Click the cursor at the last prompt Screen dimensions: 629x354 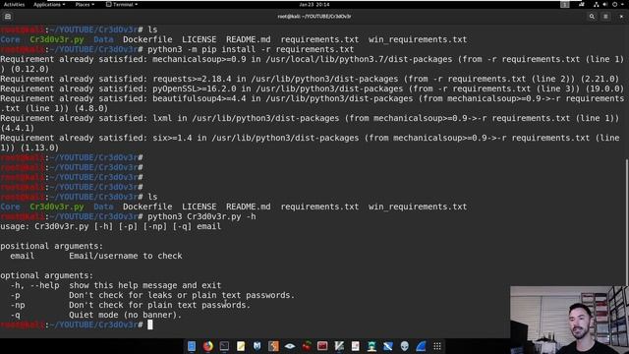[150, 324]
